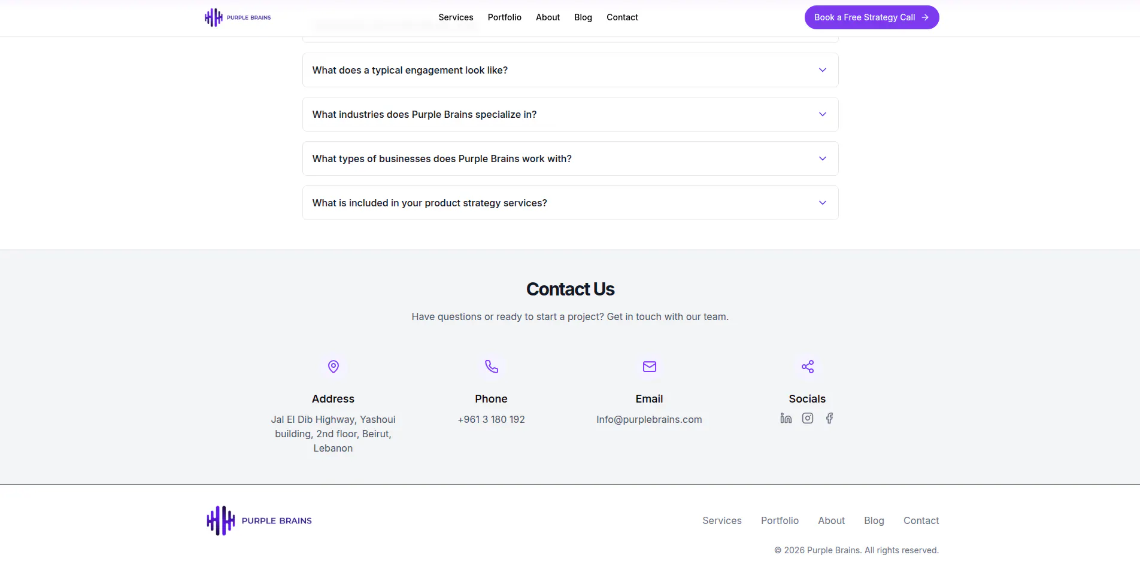Open the LinkedIn social icon

[786, 418]
